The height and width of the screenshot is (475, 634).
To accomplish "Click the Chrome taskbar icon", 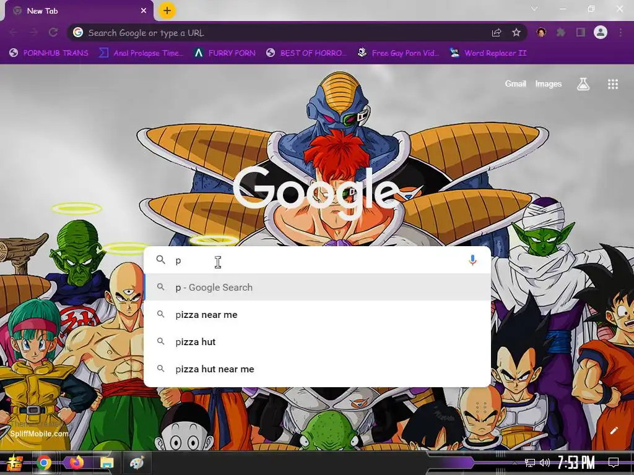I will tap(44, 463).
